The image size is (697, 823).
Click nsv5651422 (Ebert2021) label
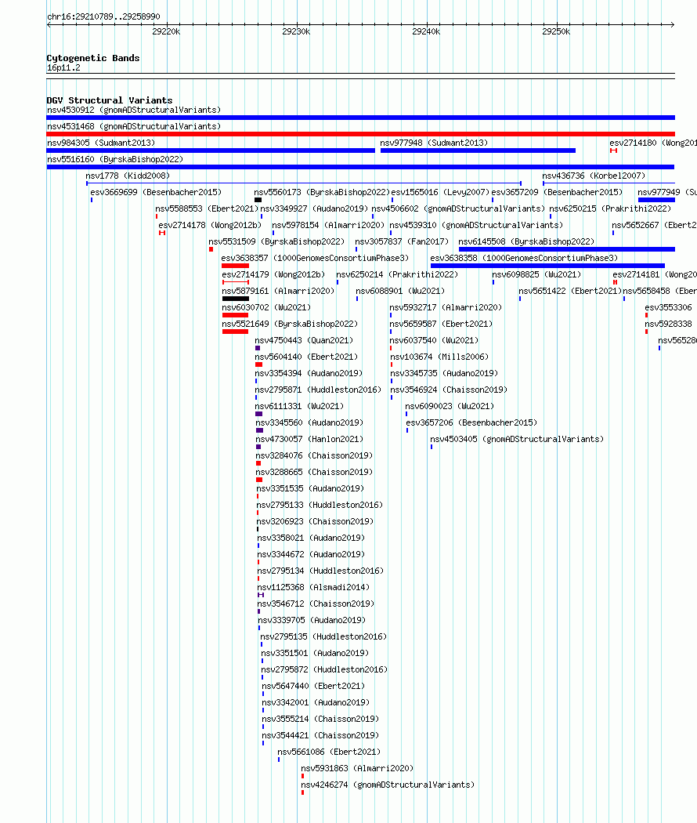point(570,291)
